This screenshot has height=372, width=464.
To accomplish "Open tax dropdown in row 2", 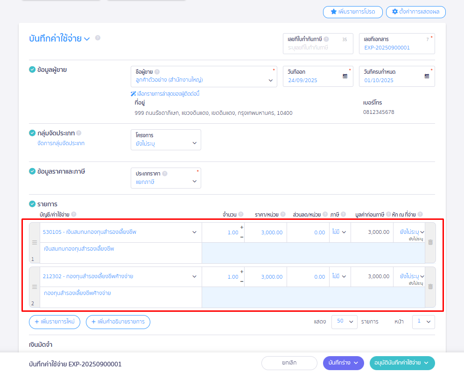I will coord(339,276).
